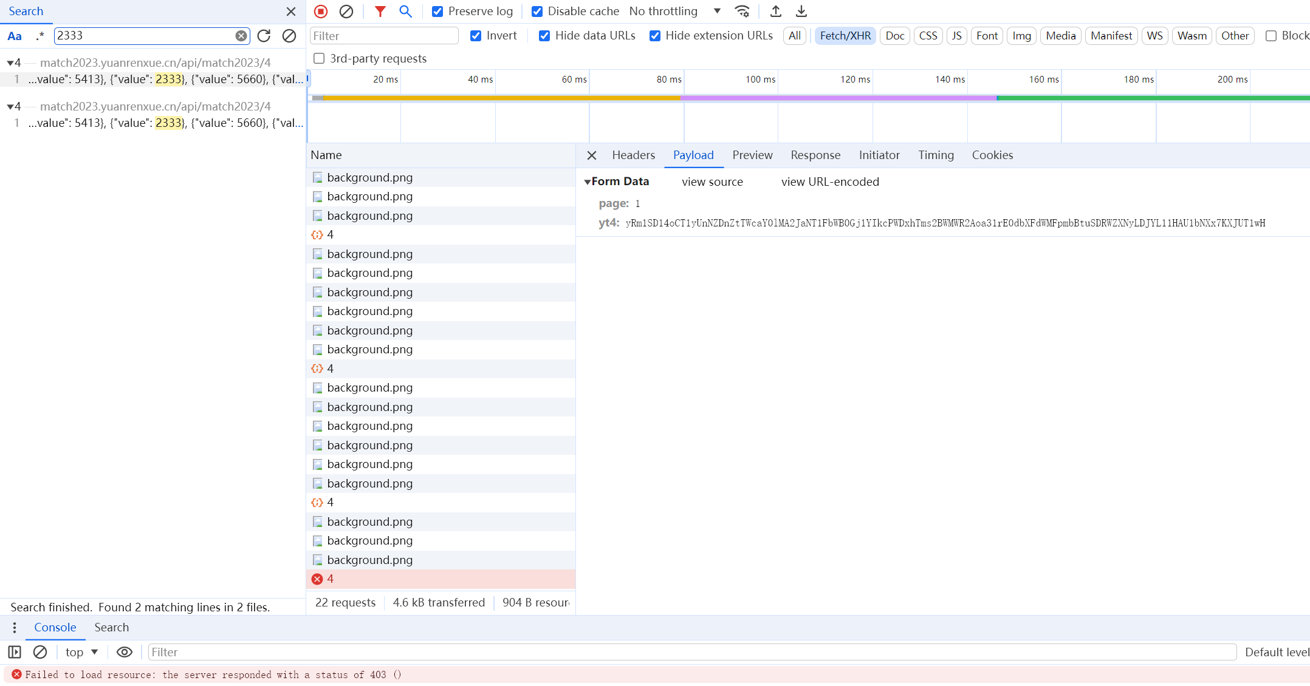The height and width of the screenshot is (686, 1310).
Task: Collapse the second match2023 search result
Action: (10, 107)
